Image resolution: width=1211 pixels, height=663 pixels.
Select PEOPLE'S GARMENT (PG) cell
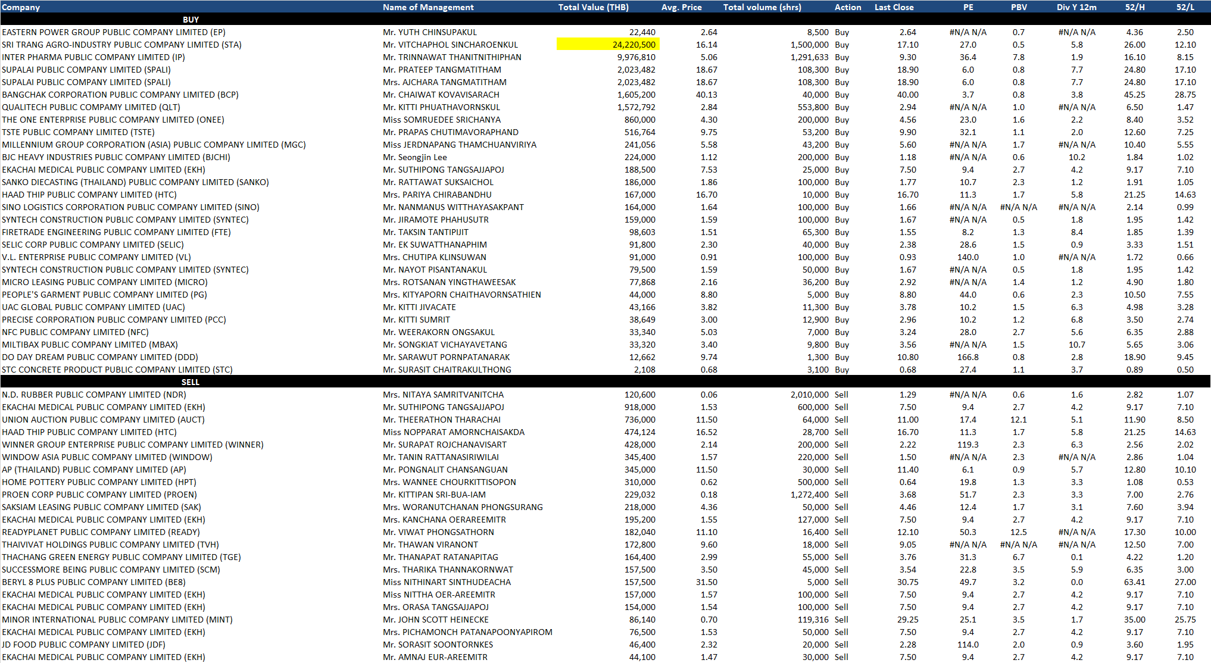(104, 295)
